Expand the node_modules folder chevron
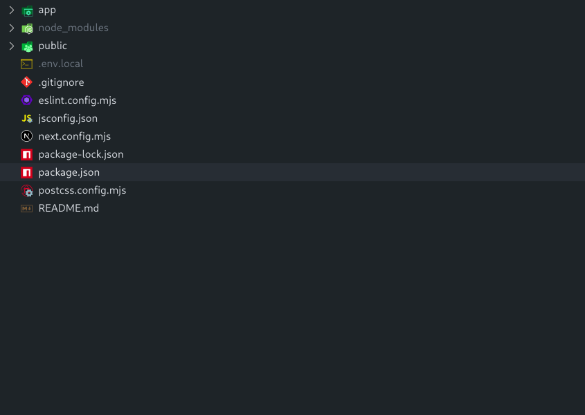This screenshot has height=415, width=585. [12, 28]
